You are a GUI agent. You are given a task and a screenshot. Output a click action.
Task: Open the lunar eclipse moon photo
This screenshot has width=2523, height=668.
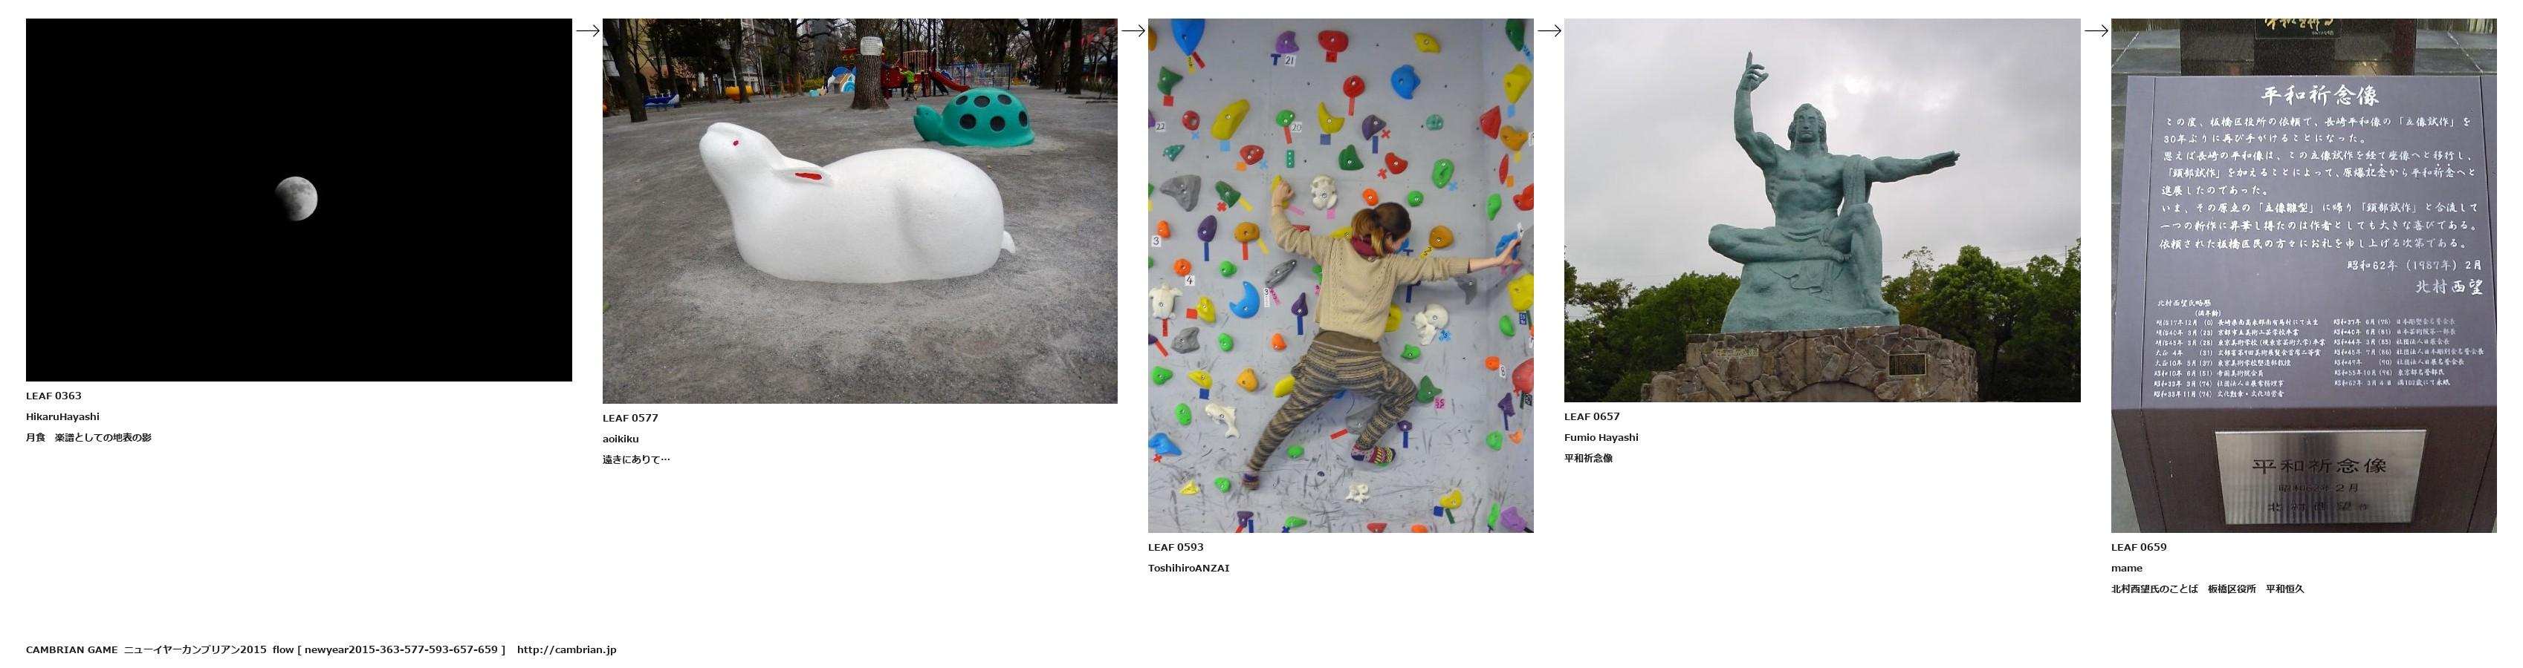(299, 200)
